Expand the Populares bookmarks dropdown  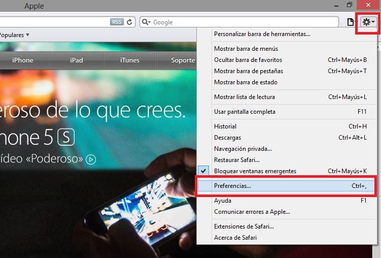14,35
